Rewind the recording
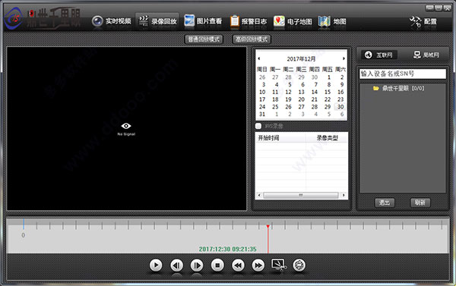456x286 pixels. tap(238, 265)
